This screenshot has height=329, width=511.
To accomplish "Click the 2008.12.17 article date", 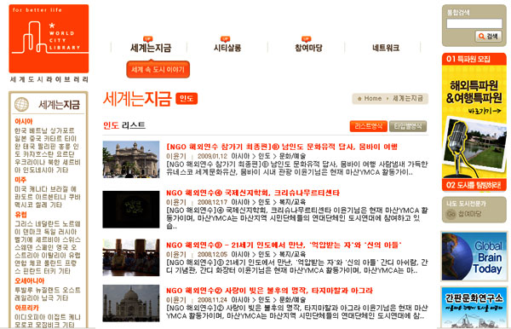I will click(x=212, y=202).
